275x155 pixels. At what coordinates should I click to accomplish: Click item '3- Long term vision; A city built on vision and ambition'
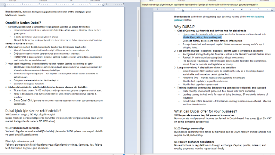click(205, 68)
